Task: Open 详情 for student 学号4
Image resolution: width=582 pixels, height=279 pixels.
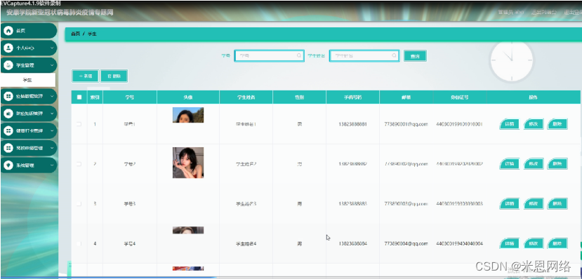Action: point(510,243)
